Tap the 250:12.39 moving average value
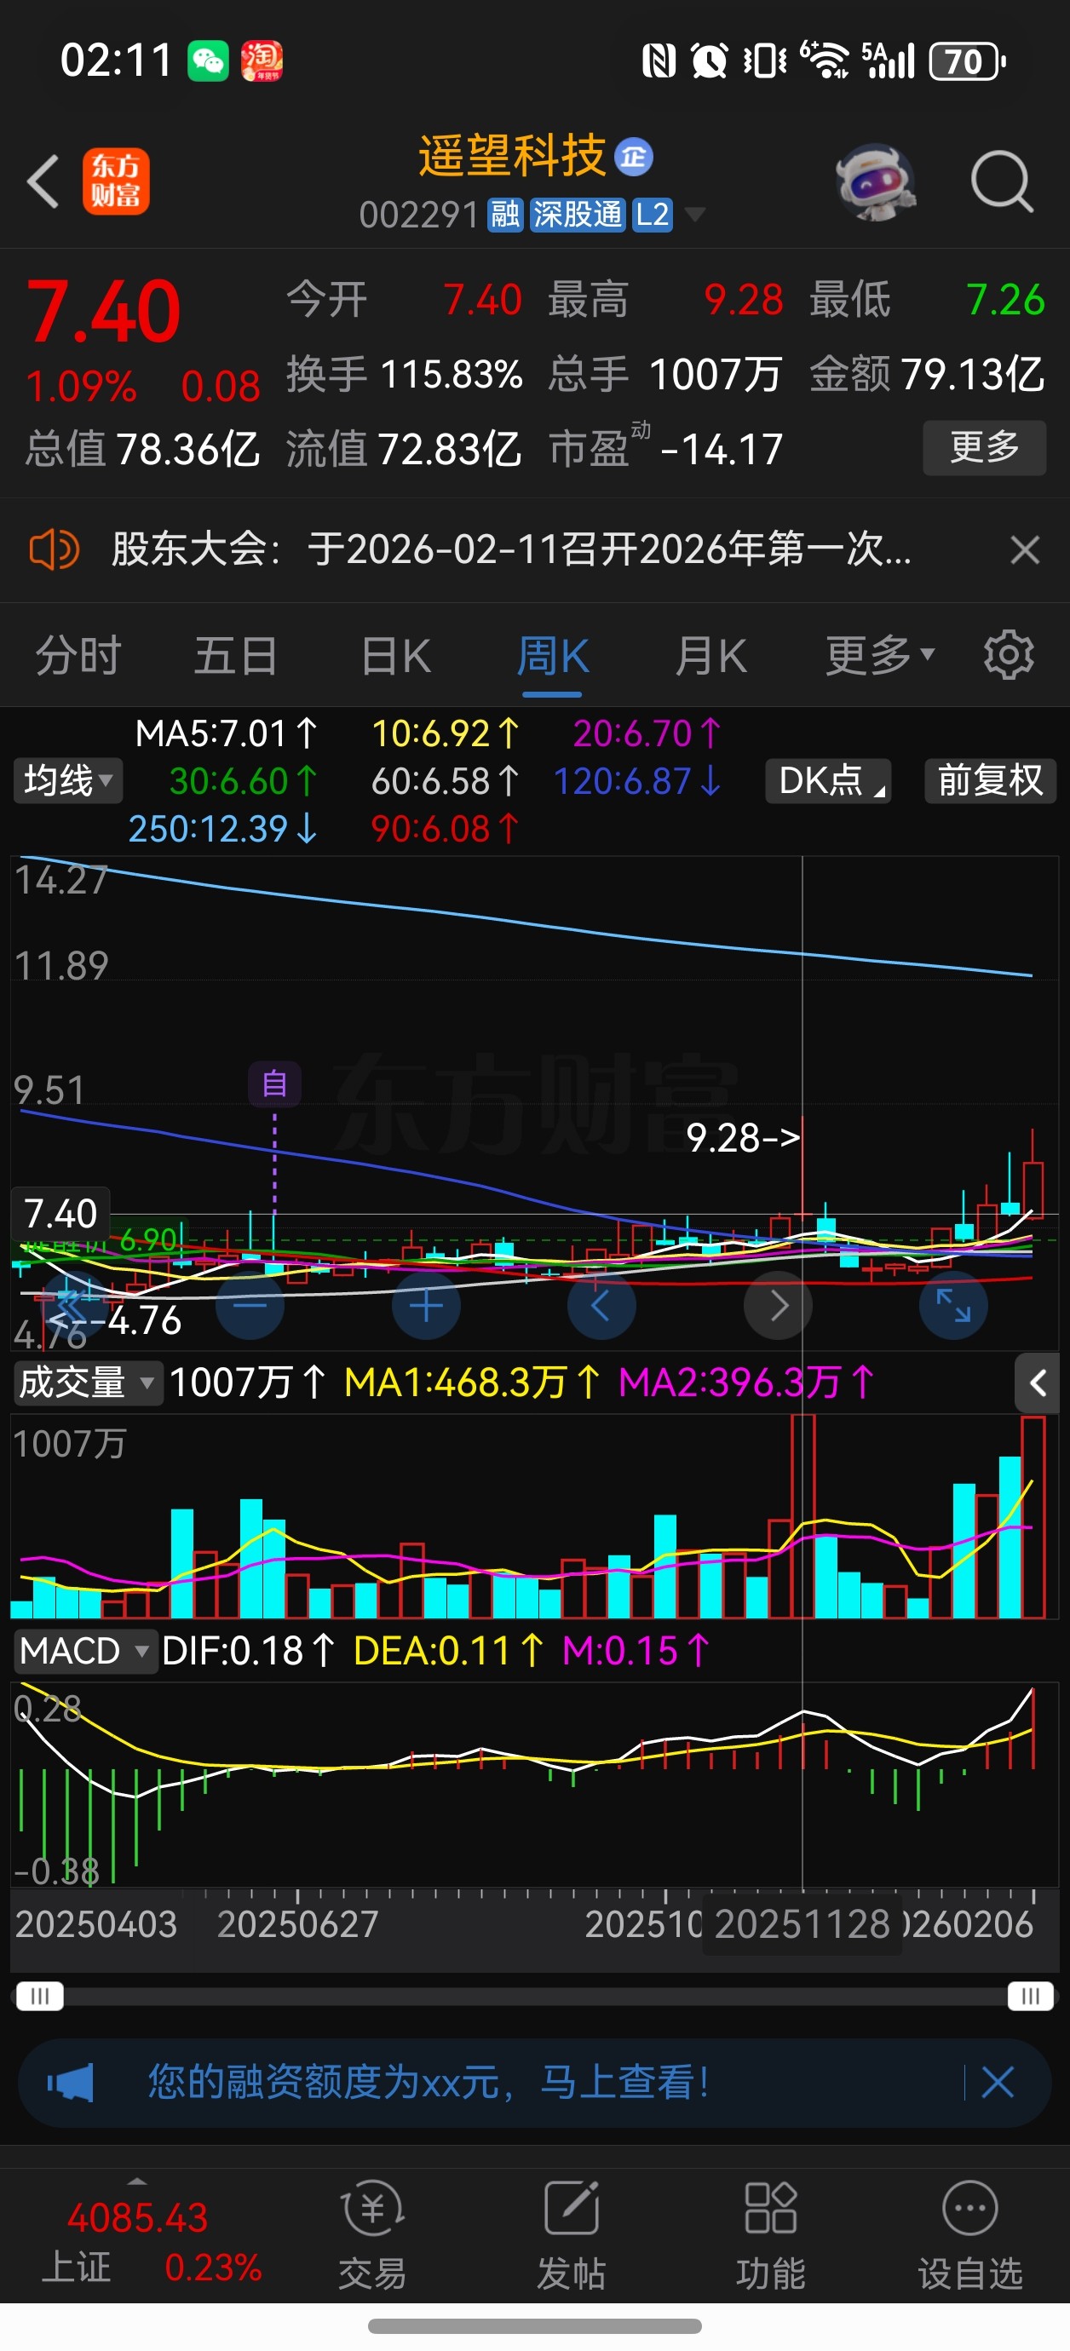The image size is (1070, 2351). [222, 830]
